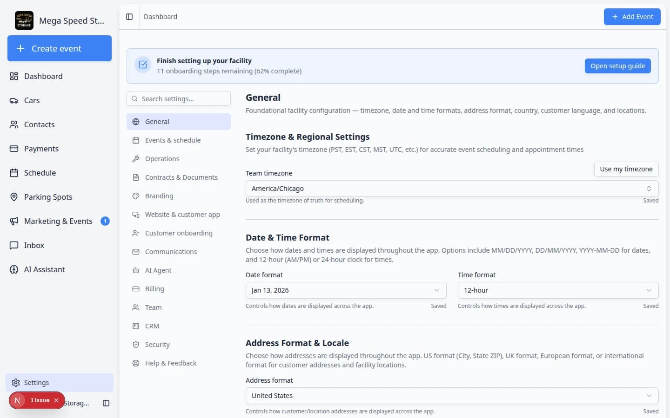This screenshot has width=670, height=418.
Task: Click the Website & customer app devices icon
Action: [x=136, y=215]
